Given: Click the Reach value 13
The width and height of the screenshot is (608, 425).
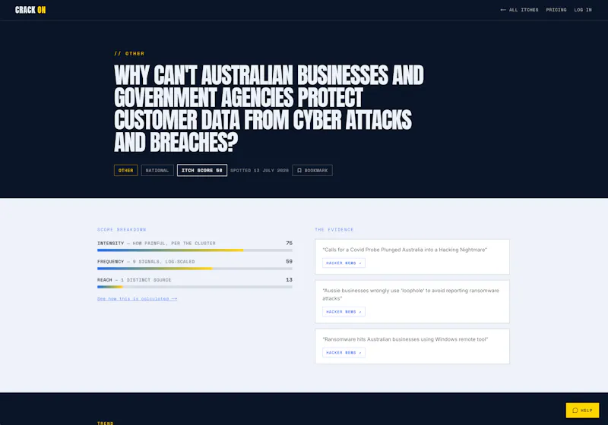Looking at the screenshot, I should point(289,279).
